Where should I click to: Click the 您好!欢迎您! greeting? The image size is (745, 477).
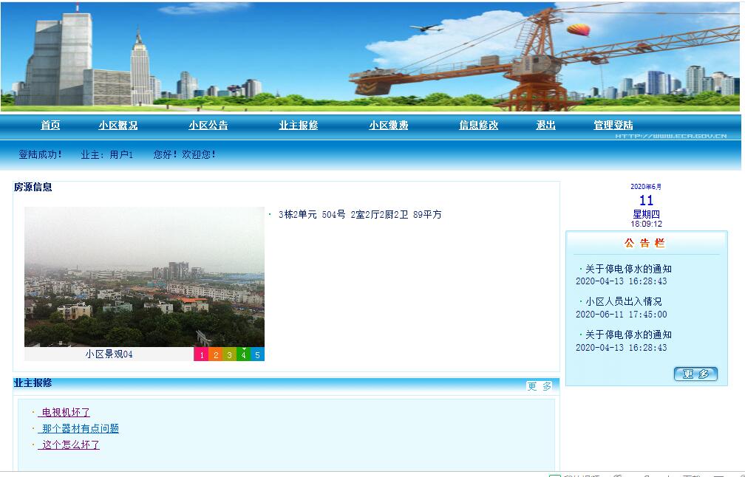(185, 154)
